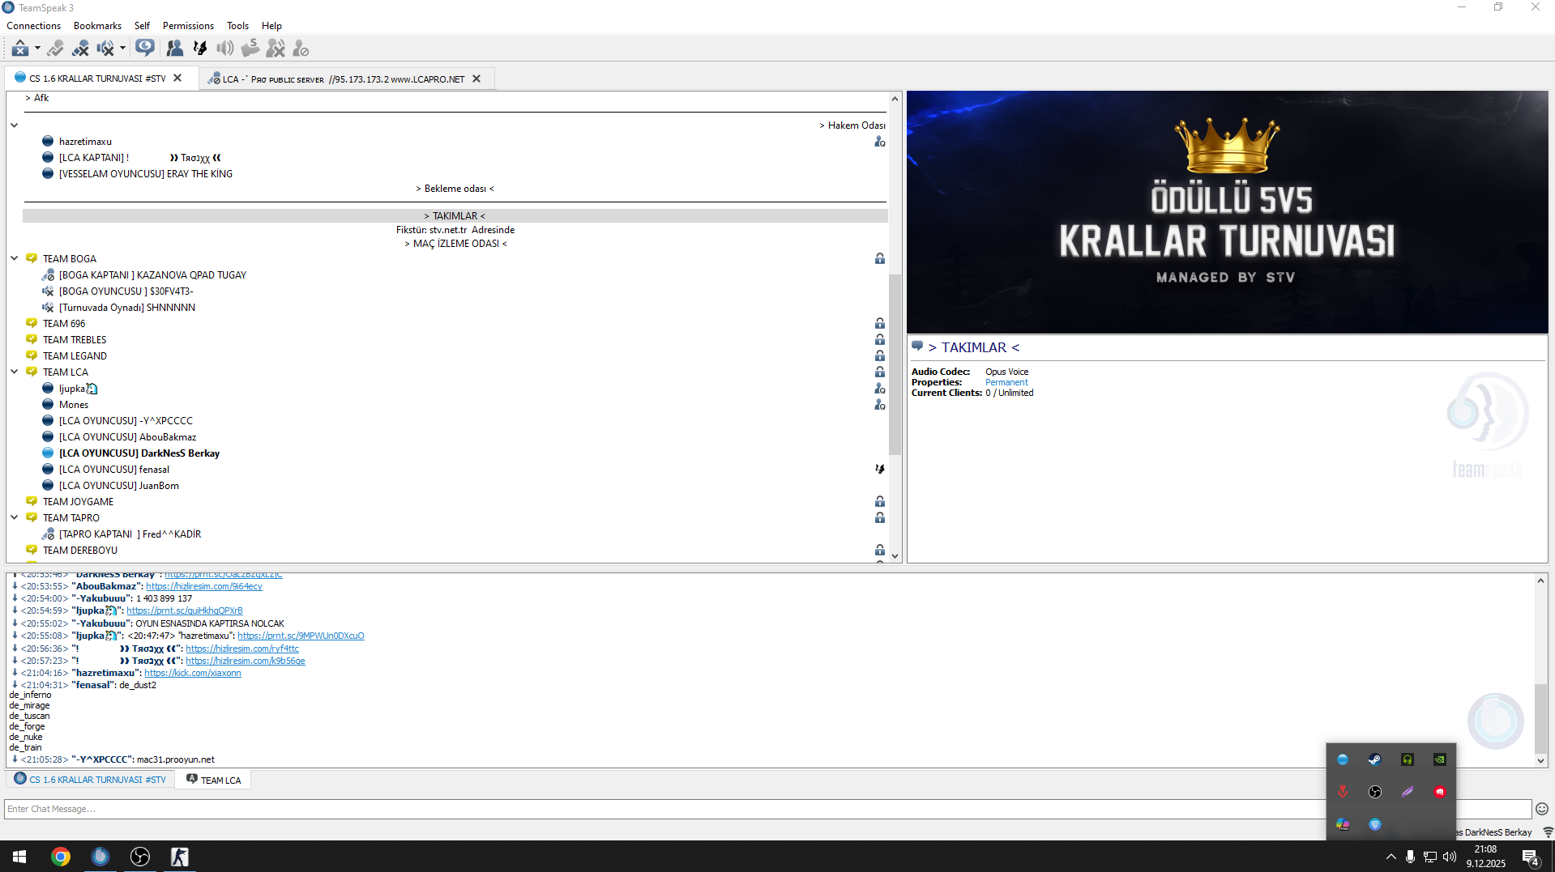Select the TEAM 696 channel
The image size is (1555, 872).
[64, 324]
